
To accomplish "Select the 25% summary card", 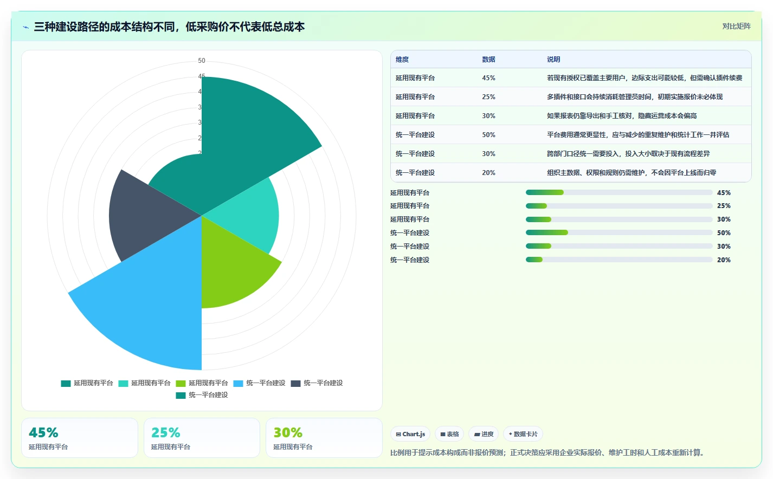I will point(202,438).
